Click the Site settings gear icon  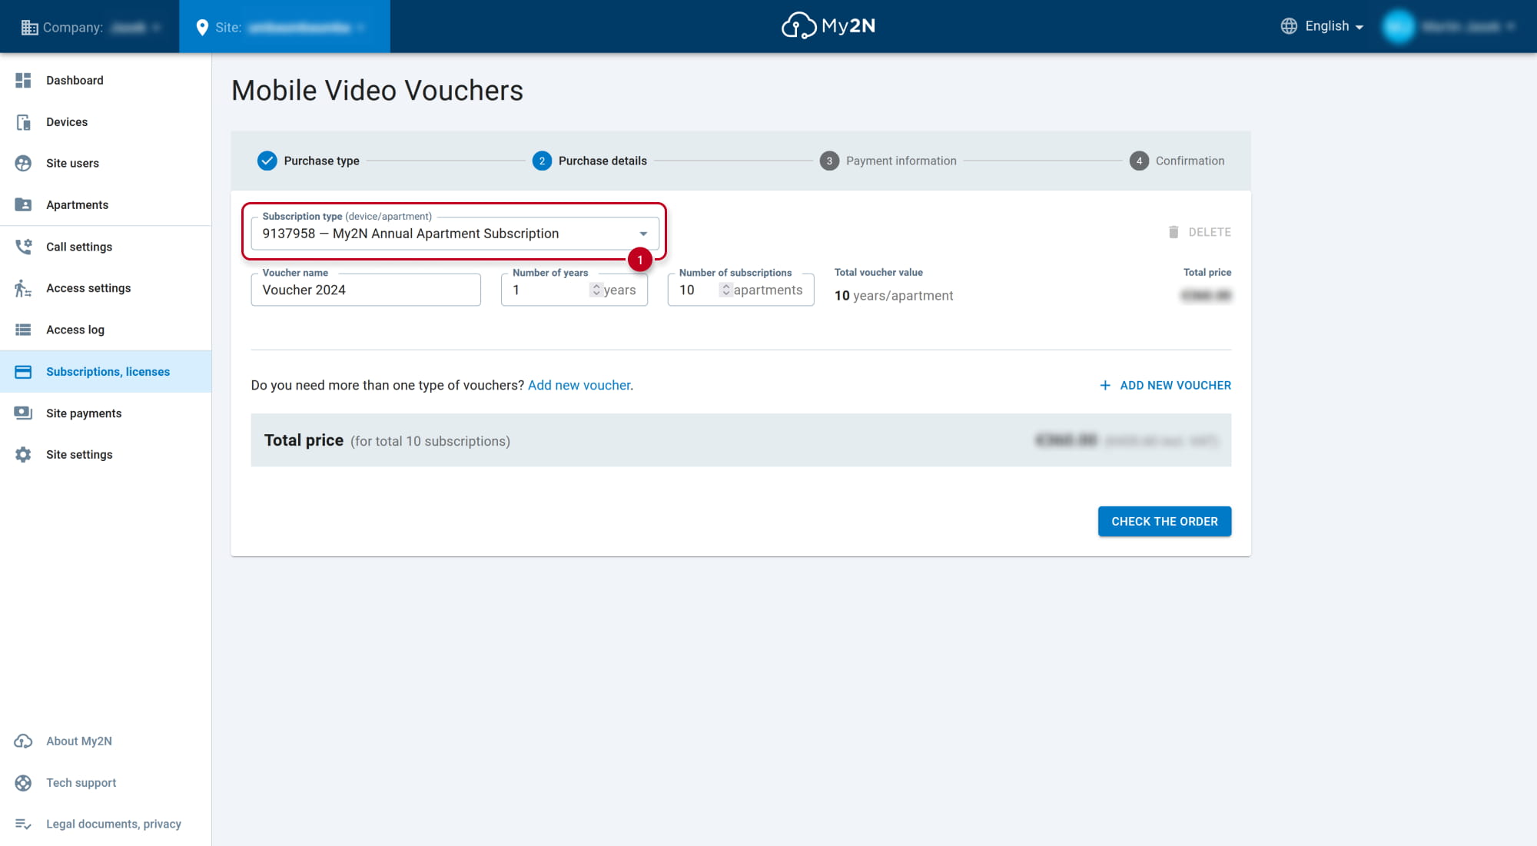[23, 455]
